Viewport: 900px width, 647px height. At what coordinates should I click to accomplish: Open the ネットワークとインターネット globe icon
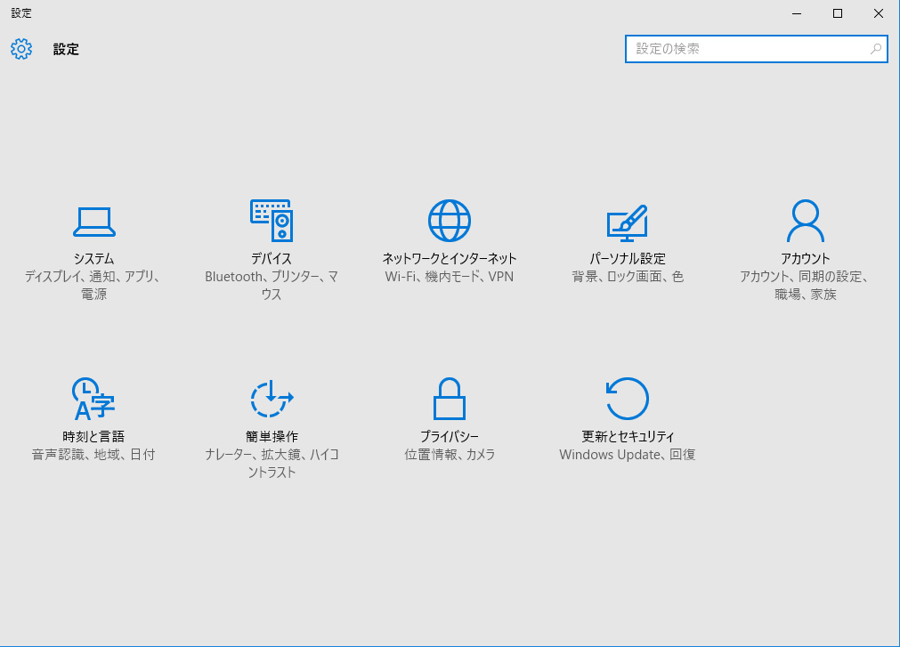click(x=450, y=221)
